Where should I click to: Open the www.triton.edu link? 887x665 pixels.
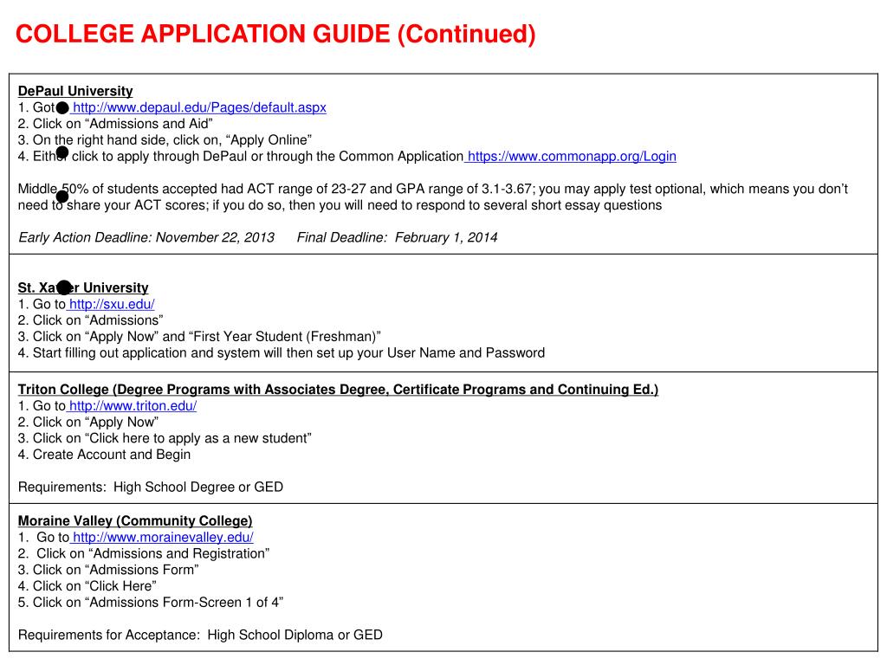133,406
